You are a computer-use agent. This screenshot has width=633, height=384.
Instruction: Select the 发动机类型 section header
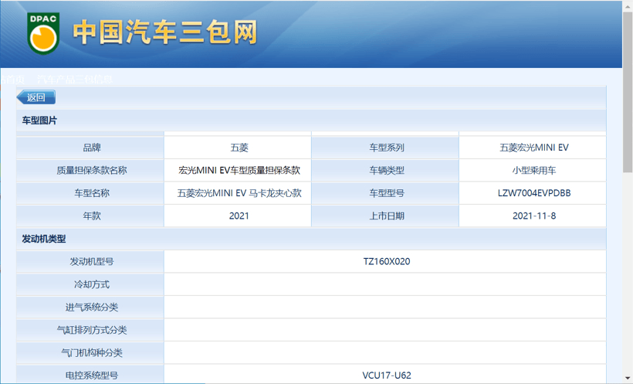pyautogui.click(x=311, y=239)
